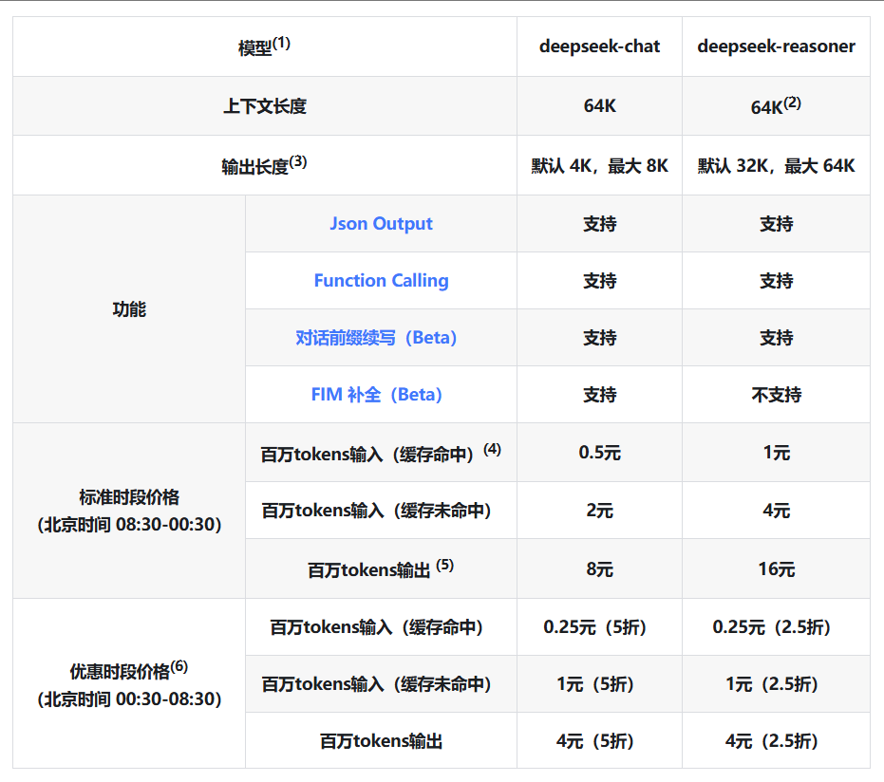Click 百万tokens输入（缓存命中）(4) standard-period label
This screenshot has height=782, width=884.
pos(381,453)
